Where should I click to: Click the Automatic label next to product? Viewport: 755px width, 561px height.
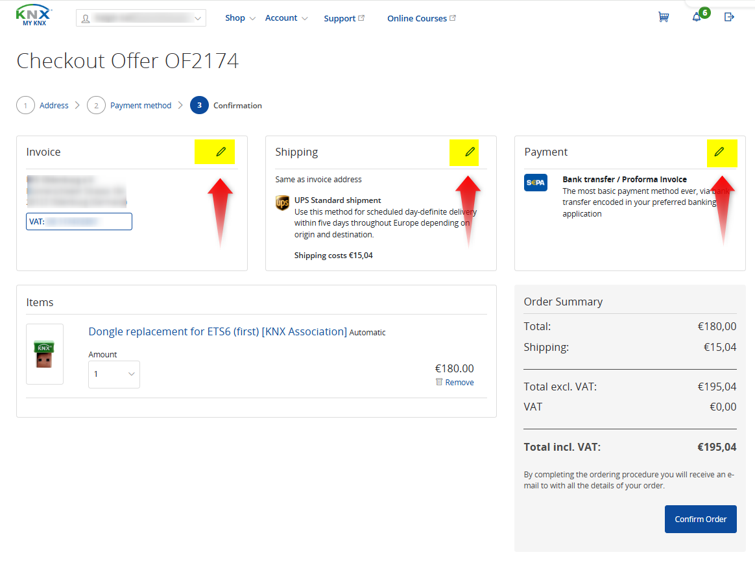coord(367,332)
